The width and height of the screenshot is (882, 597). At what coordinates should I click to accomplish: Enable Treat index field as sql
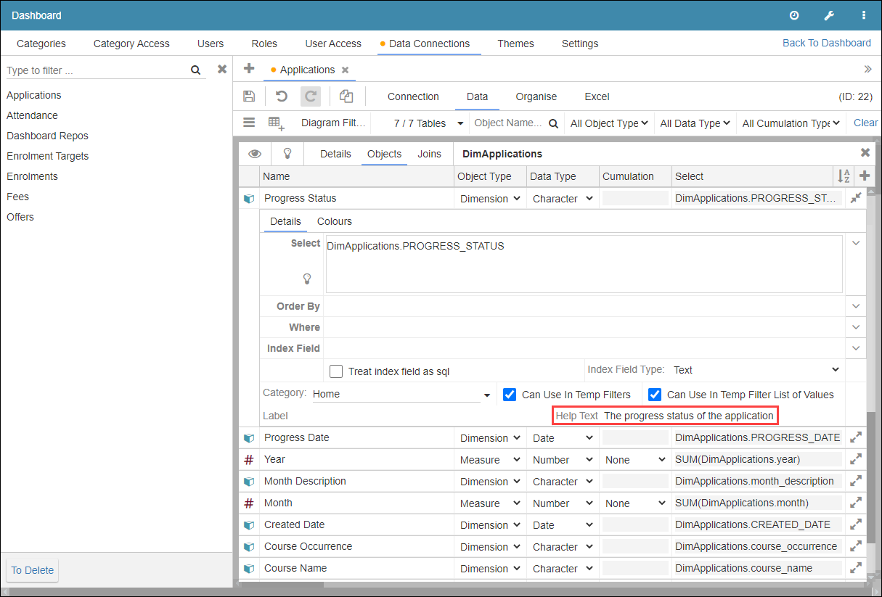tap(336, 371)
